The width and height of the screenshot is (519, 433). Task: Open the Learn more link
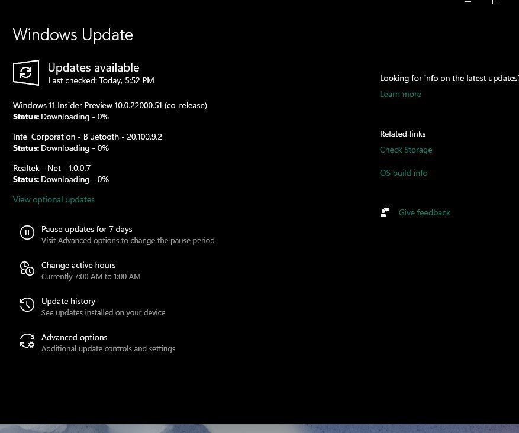pyautogui.click(x=401, y=94)
